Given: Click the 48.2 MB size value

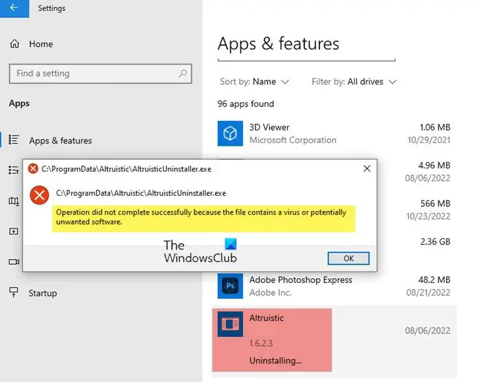Looking at the screenshot, I should [x=434, y=280].
